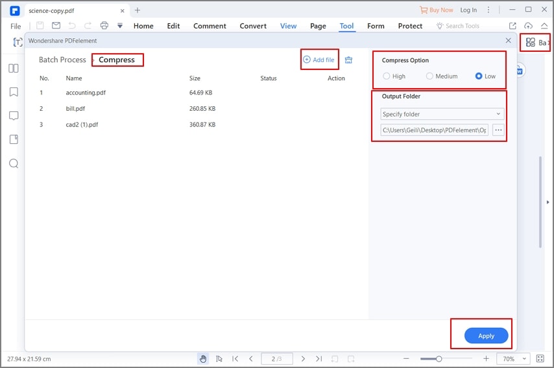Choose the Low compress option
The image size is (554, 368).
click(x=485, y=76)
